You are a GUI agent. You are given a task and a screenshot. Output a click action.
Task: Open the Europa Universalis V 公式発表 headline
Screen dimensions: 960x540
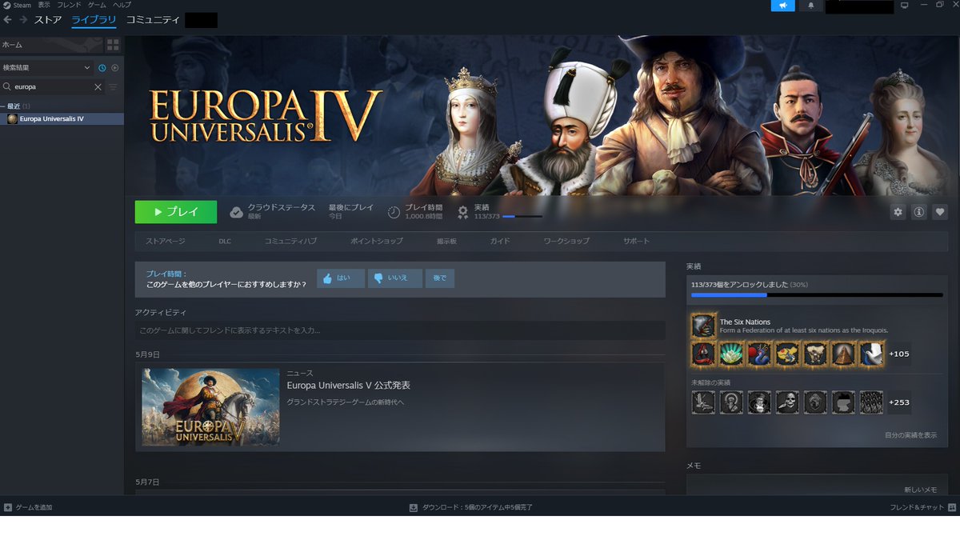349,386
